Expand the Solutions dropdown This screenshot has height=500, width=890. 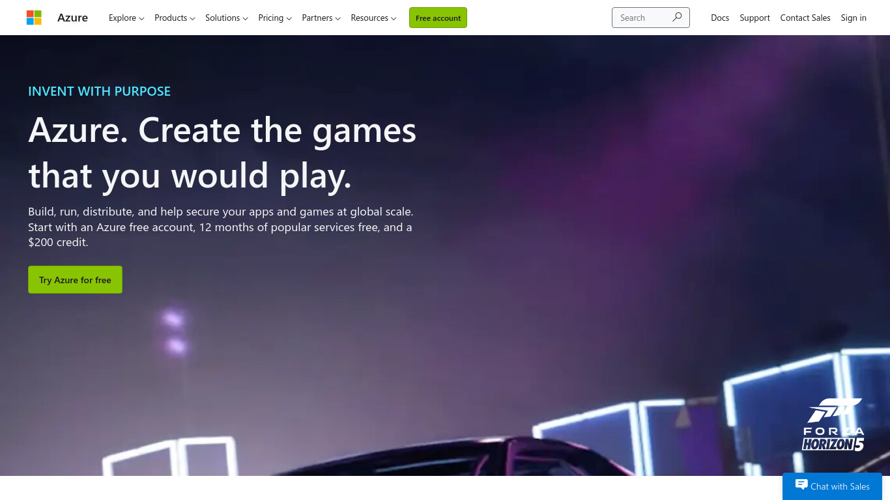tap(226, 18)
